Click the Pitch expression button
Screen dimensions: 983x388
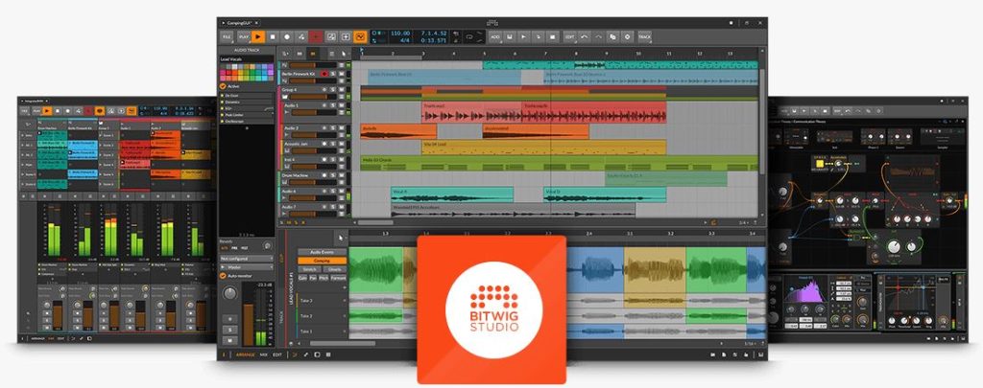pos(324,278)
